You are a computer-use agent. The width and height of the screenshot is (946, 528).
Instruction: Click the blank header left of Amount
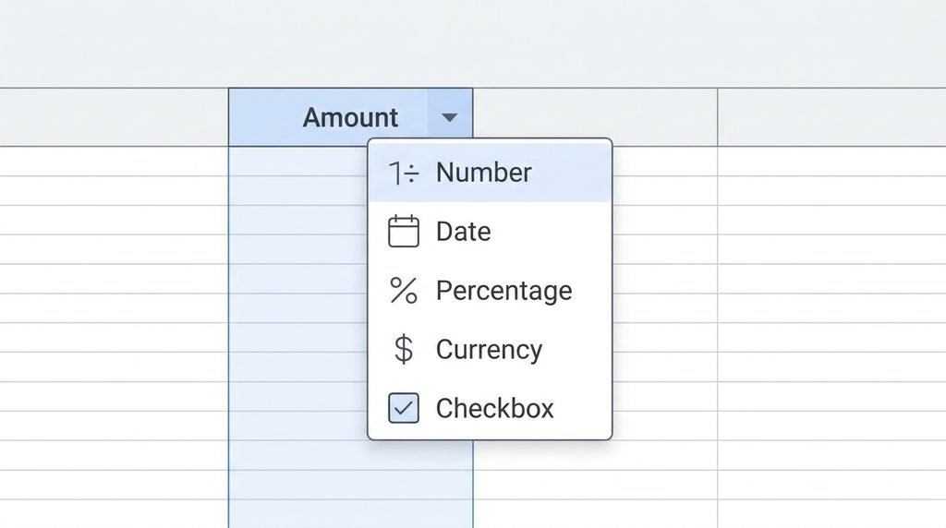114,117
